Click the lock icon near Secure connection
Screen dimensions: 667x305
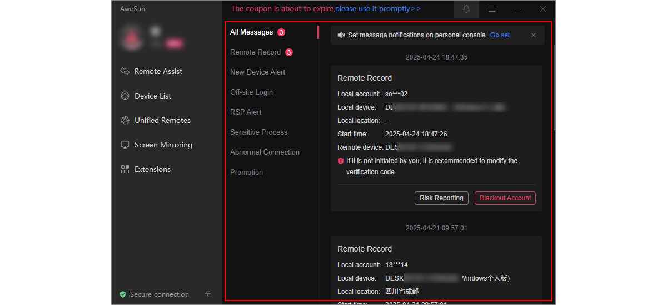click(208, 294)
